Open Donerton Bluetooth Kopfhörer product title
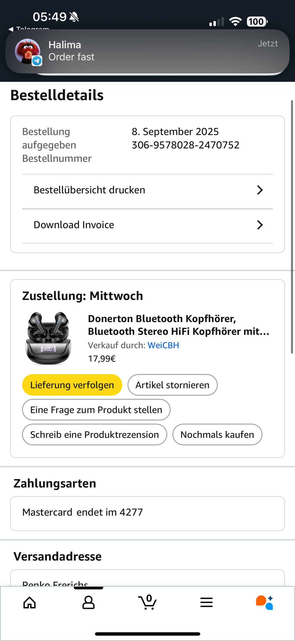This screenshot has height=641, width=295. click(179, 325)
